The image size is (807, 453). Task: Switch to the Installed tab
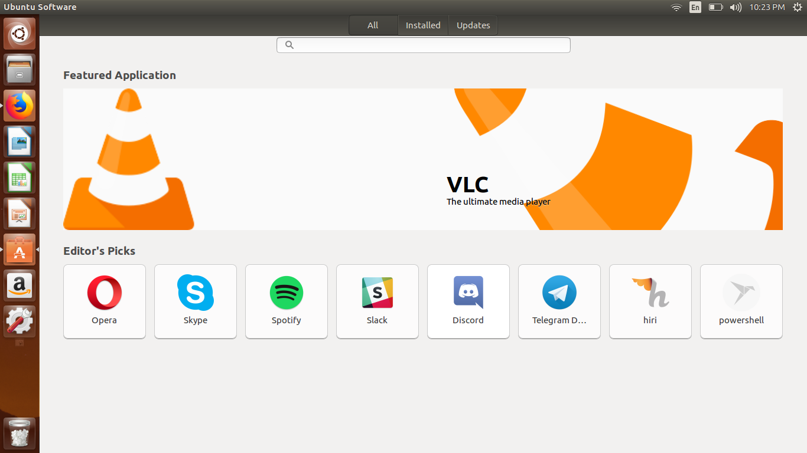pyautogui.click(x=423, y=25)
